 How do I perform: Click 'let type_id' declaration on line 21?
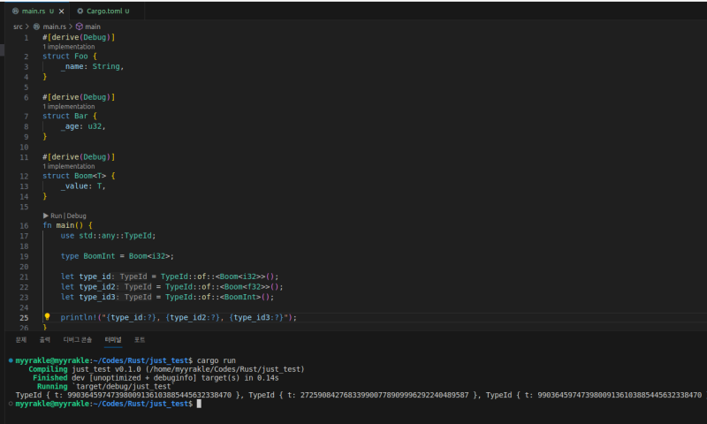(170, 276)
